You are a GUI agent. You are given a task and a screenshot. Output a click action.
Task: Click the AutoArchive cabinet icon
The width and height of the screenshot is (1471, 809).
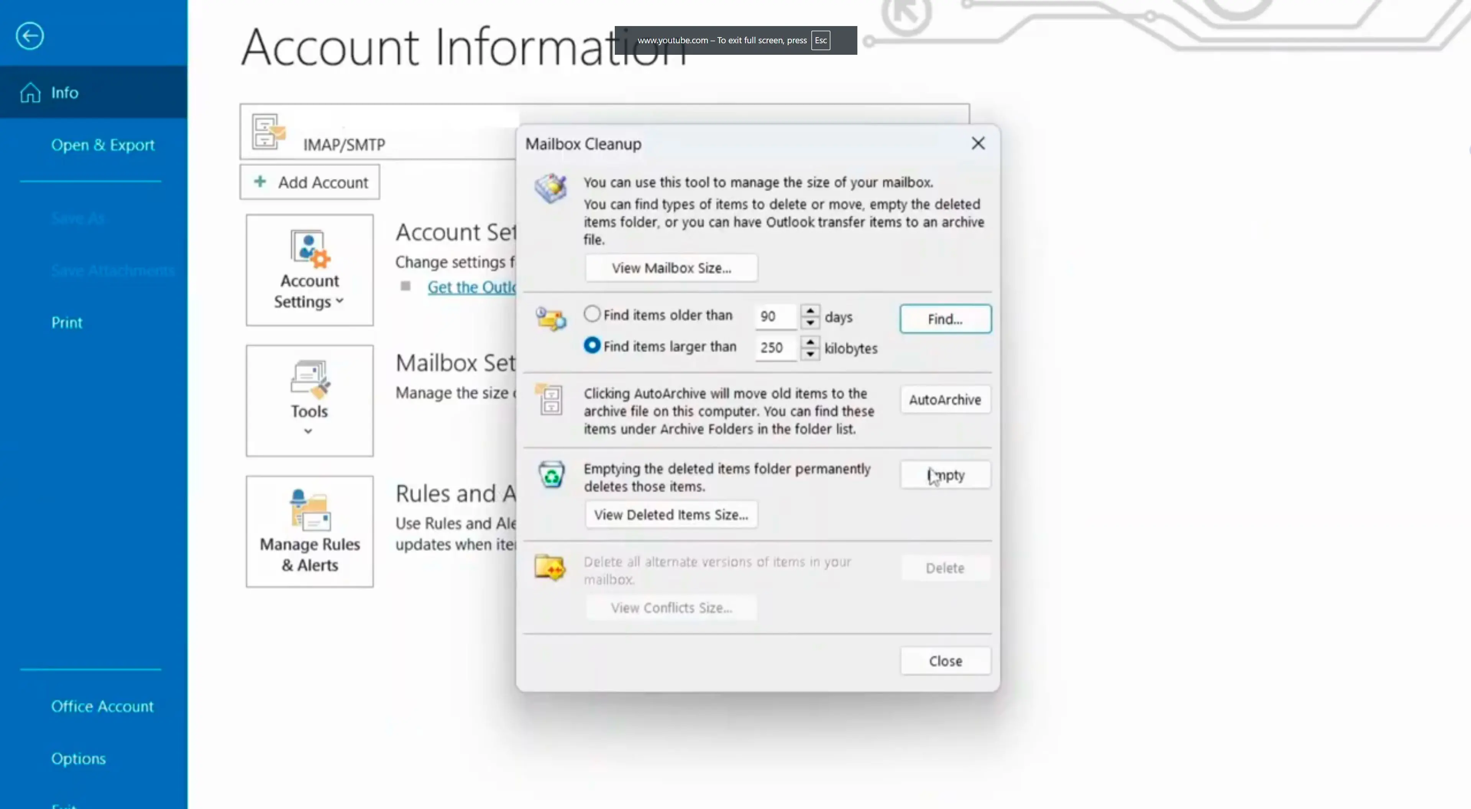[x=549, y=399]
